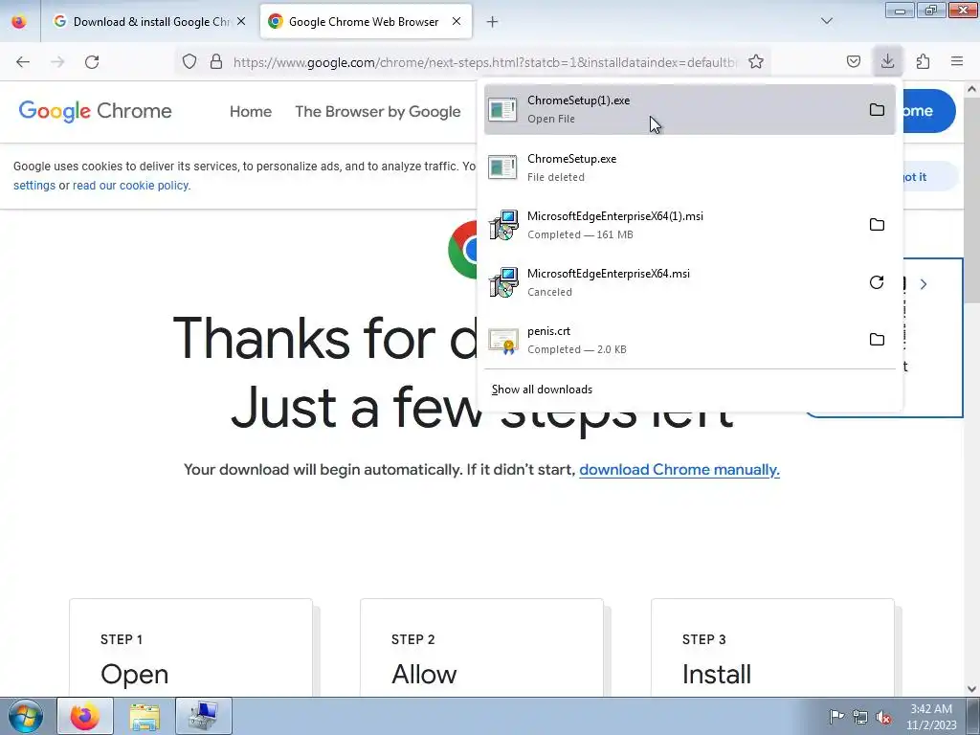
Task: Click the certificate file icon
Action: tap(503, 341)
